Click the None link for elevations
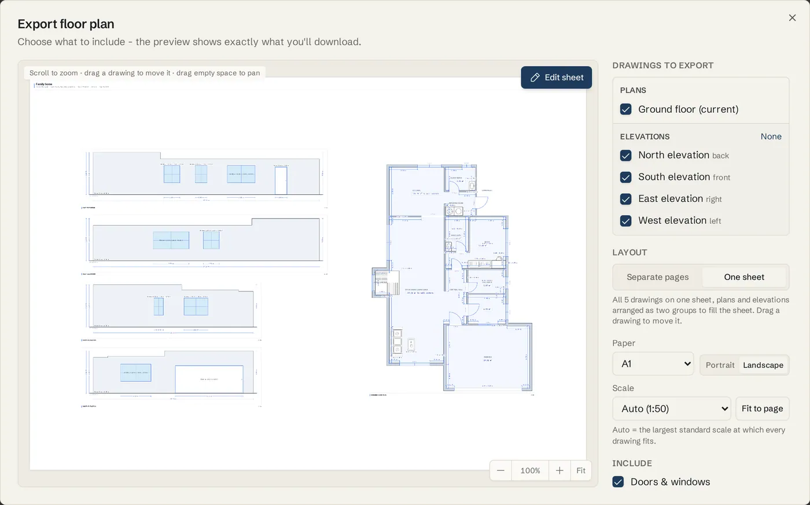810x505 pixels. click(771, 137)
